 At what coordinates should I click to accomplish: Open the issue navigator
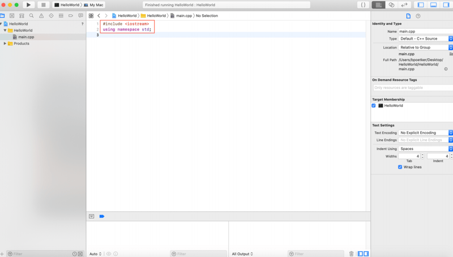point(41,16)
